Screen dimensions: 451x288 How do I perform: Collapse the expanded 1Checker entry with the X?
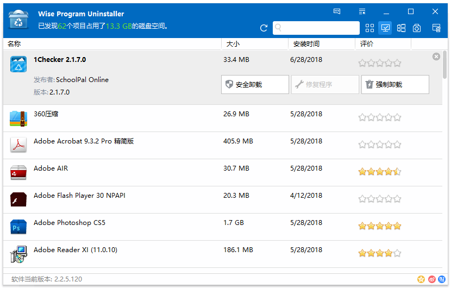(x=436, y=57)
